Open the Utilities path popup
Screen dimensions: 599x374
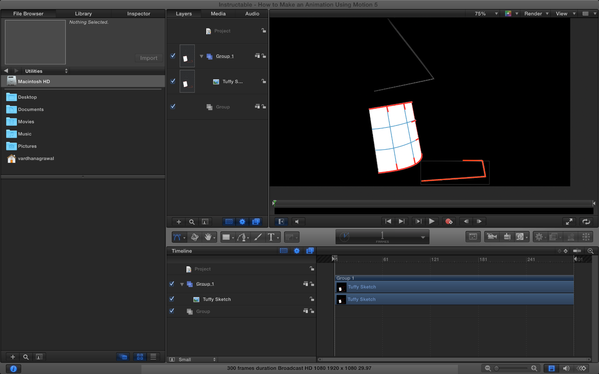click(x=46, y=71)
